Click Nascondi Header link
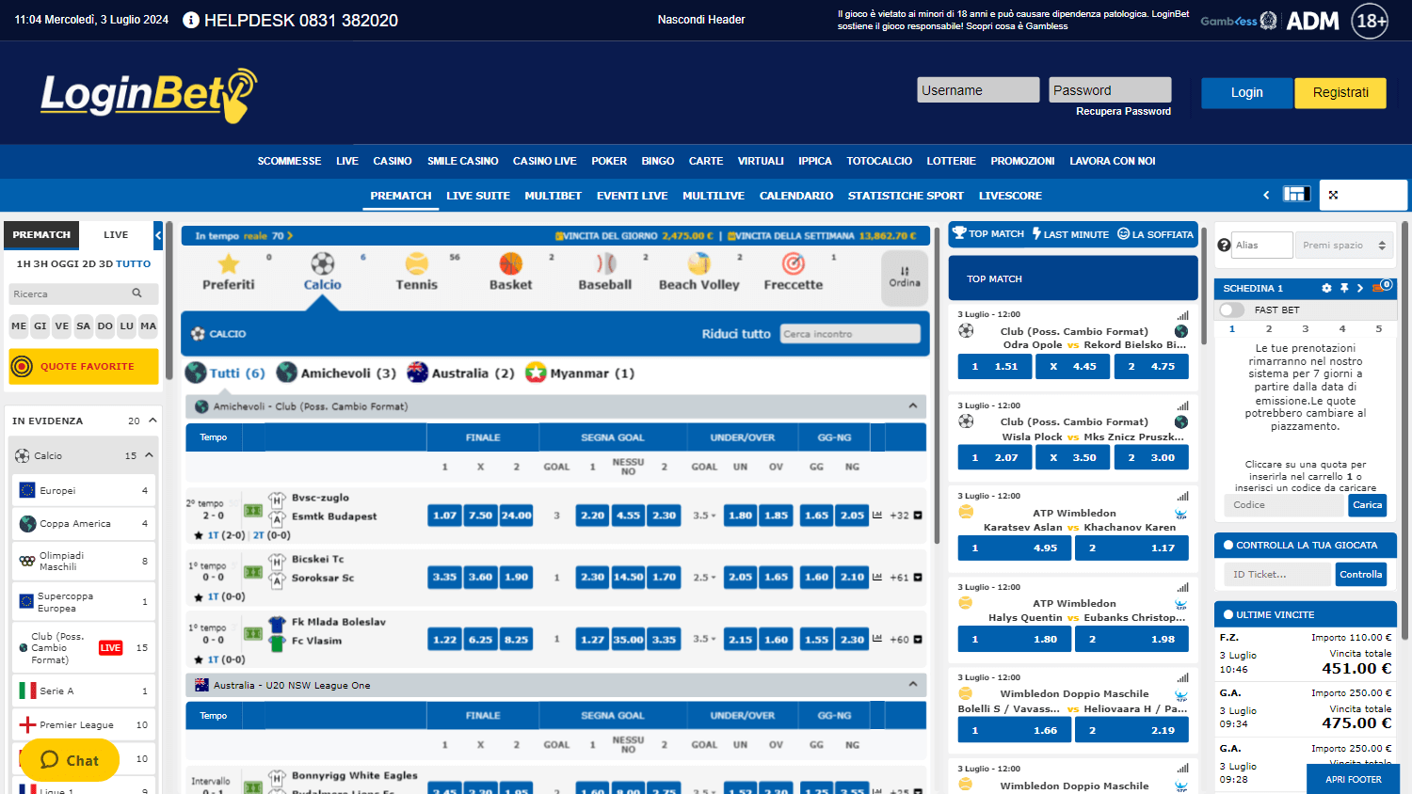The width and height of the screenshot is (1412, 794). click(x=701, y=20)
